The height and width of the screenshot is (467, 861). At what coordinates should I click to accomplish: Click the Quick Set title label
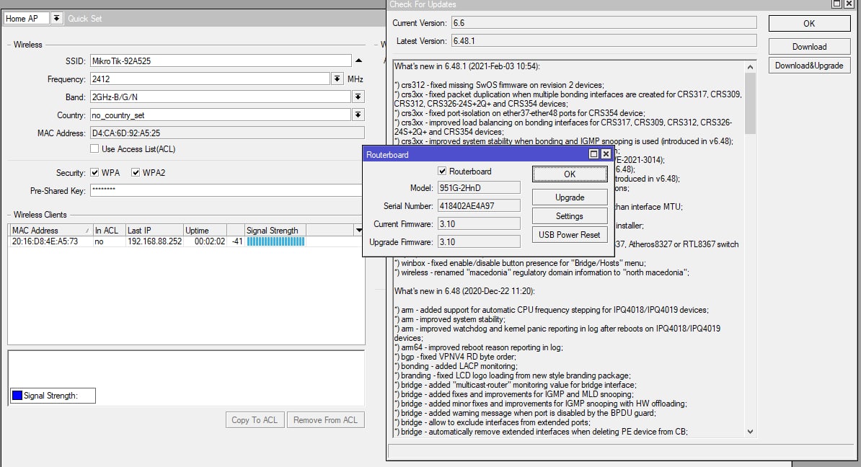click(x=84, y=19)
